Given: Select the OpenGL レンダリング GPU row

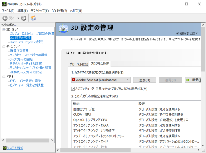Looking at the screenshot, I should 136,120.
